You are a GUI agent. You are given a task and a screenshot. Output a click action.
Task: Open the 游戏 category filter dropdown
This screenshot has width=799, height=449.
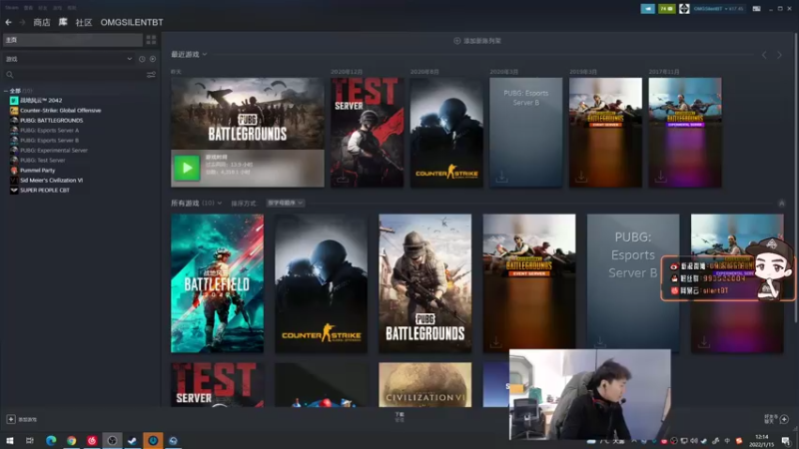(x=68, y=59)
